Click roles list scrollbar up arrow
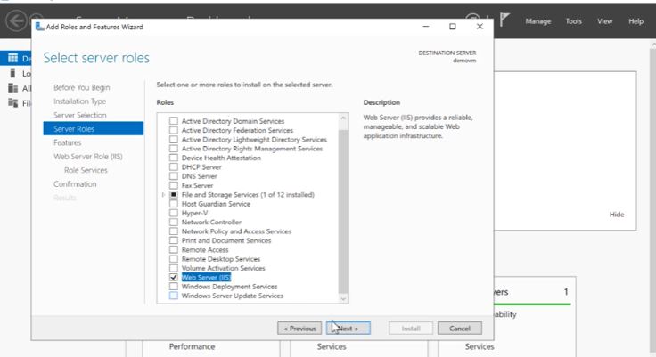 click(343, 118)
